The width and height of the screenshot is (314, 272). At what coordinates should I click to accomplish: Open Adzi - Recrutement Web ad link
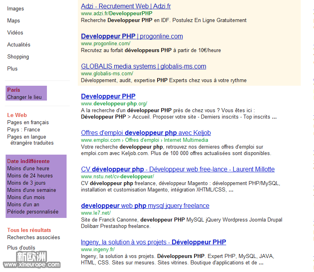tap(126, 6)
